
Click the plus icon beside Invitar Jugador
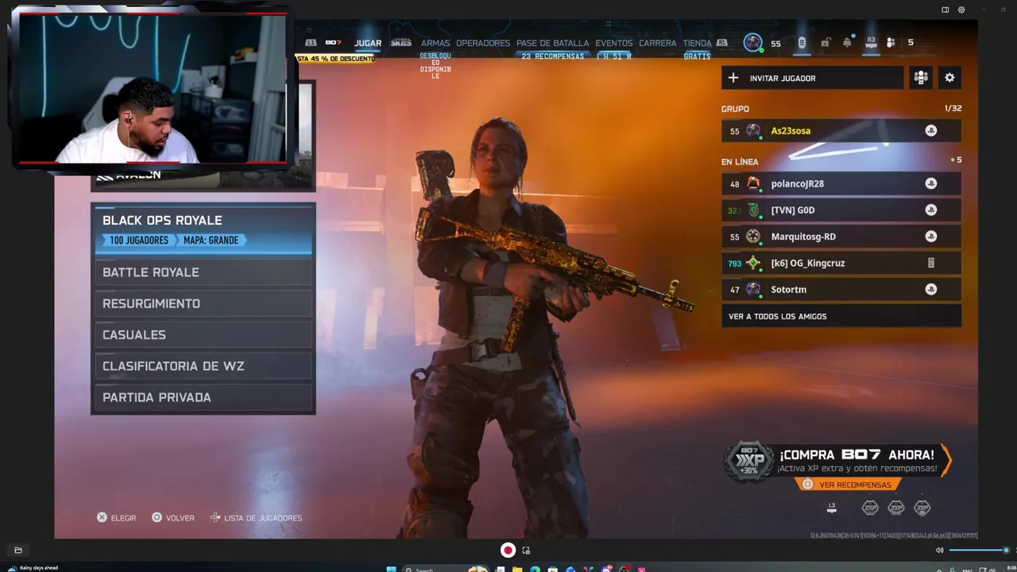(733, 78)
